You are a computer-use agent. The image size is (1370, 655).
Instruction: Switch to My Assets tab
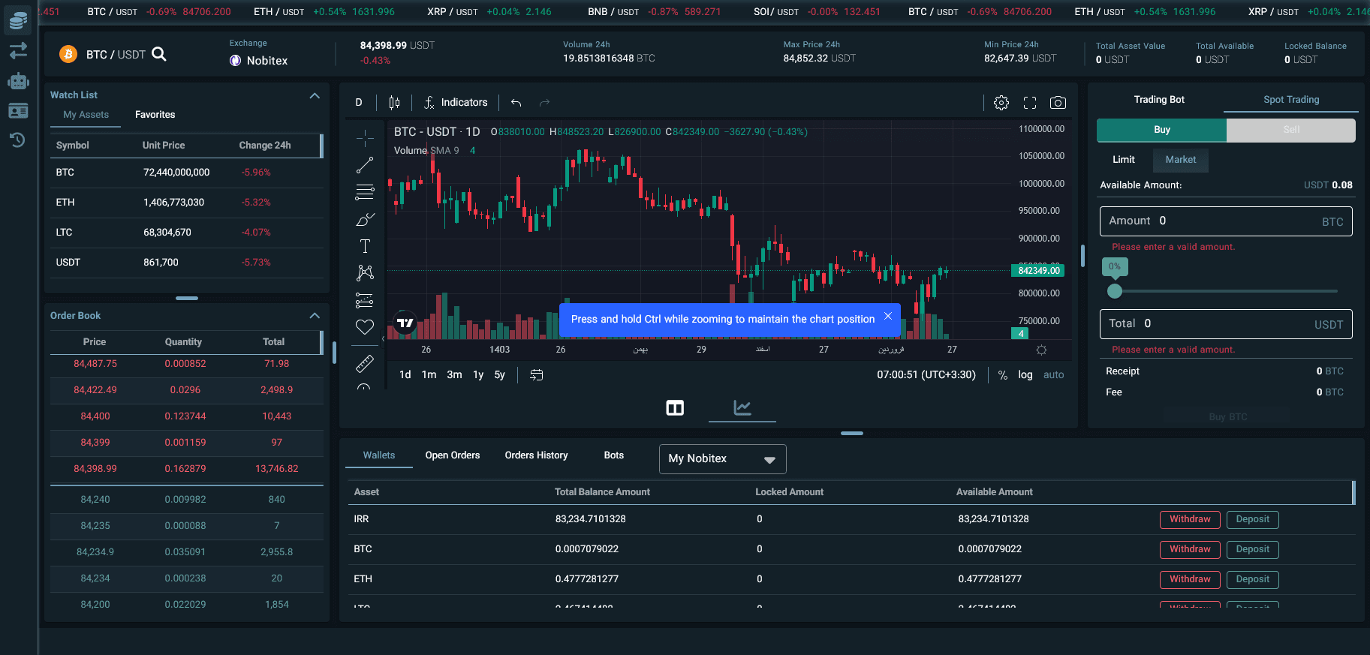tap(86, 115)
